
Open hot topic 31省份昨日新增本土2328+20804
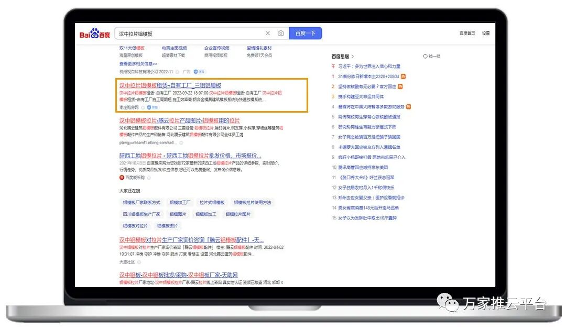(368, 76)
